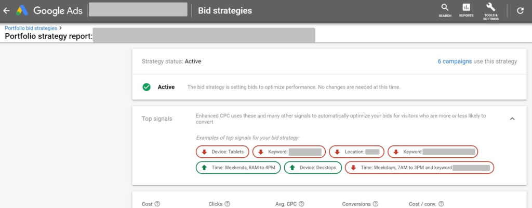Select the Device: Tablets signal chip
Screen dimensions: 532x208
pyautogui.click(x=222, y=152)
